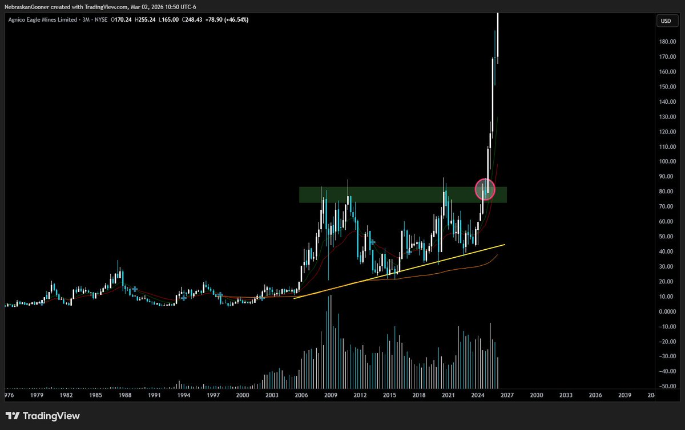Click the 120.00 price axis label

pos(667,132)
